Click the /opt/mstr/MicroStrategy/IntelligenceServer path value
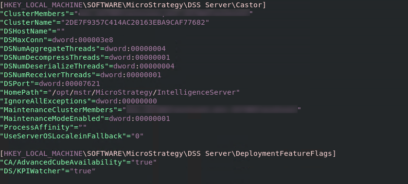 (x=143, y=92)
